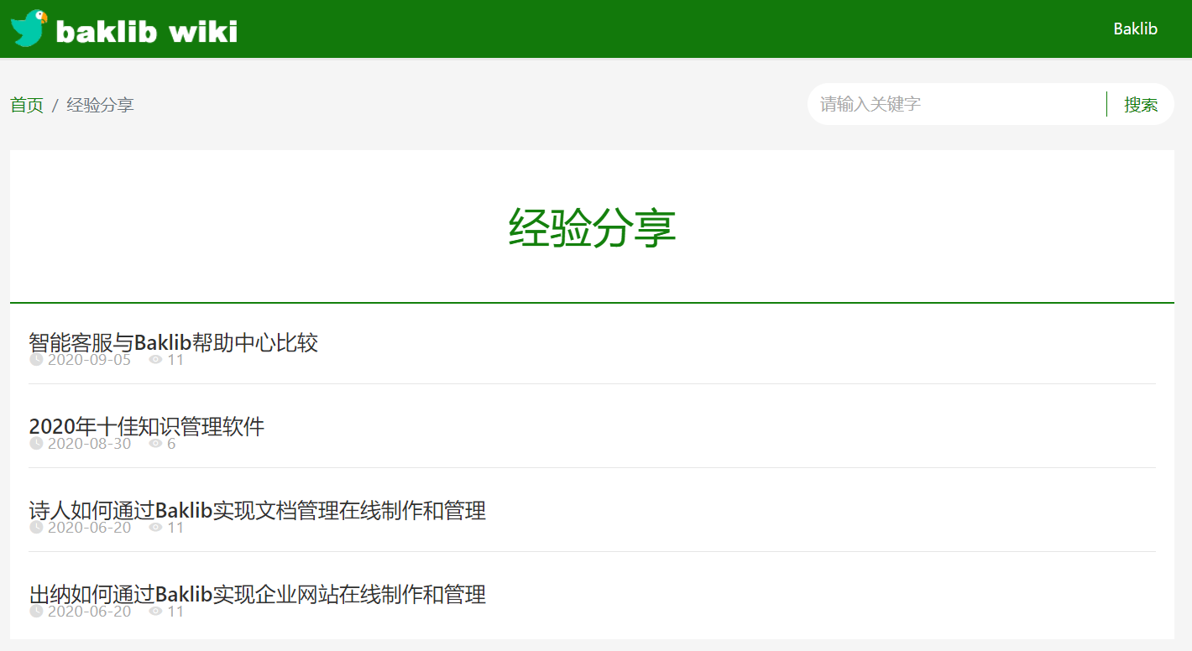
Task: Go to 首页 breadcrumb link
Action: coord(27,105)
